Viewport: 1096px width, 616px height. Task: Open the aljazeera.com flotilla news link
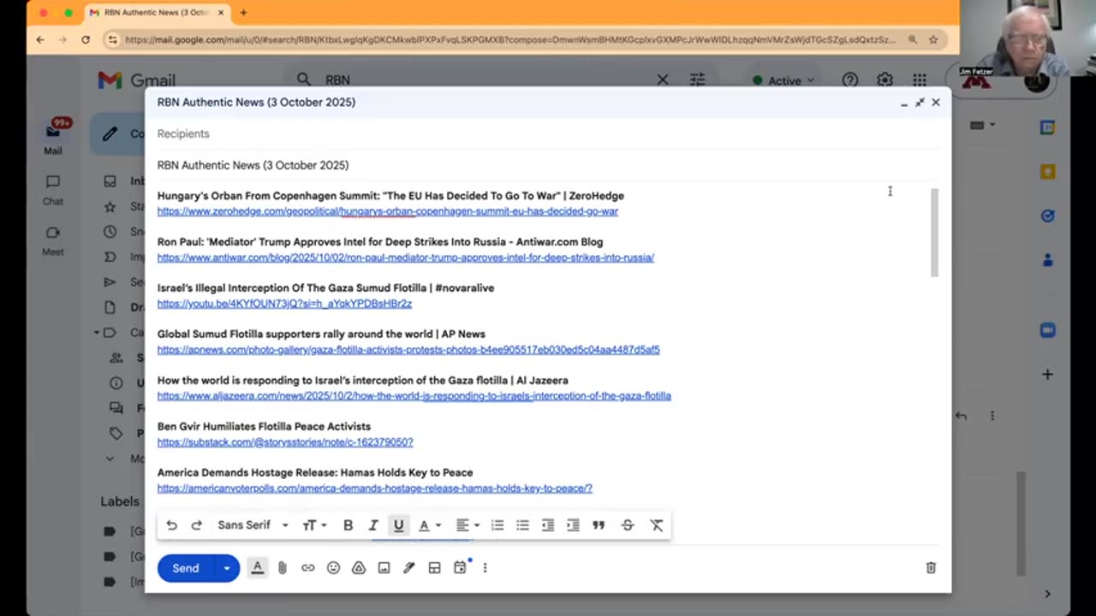pyautogui.click(x=414, y=396)
